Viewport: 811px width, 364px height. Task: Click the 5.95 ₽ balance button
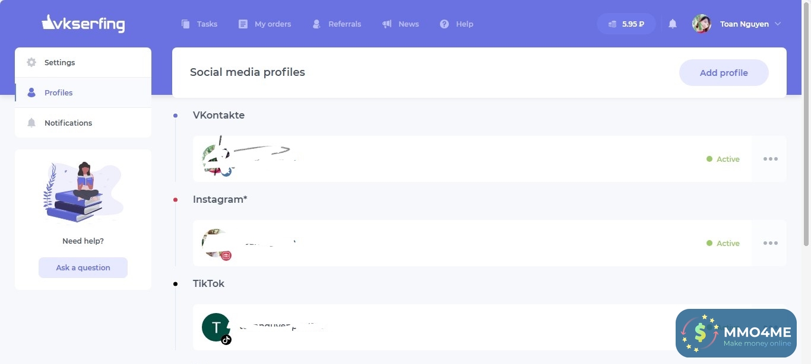626,24
